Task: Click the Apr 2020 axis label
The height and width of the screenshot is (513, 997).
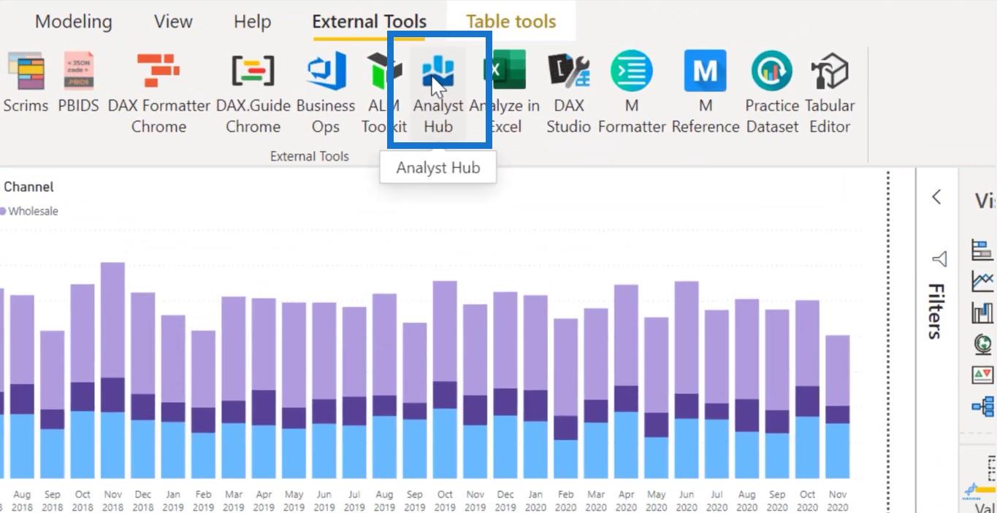Action: [x=626, y=501]
